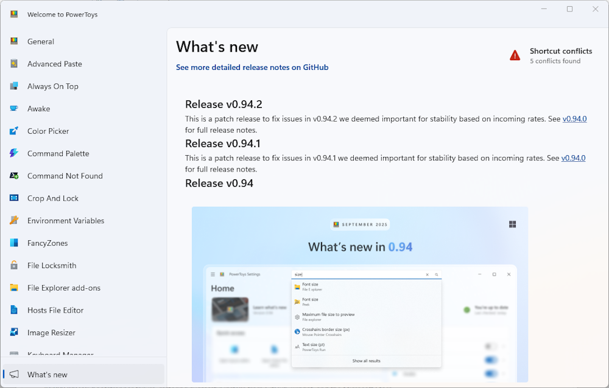Click the File Locksmith padlock icon
The width and height of the screenshot is (609, 388).
pyautogui.click(x=14, y=265)
